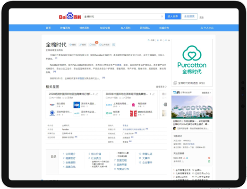Screen dimensions: 247x189
Task: Open the DJI 深圳市大疆创 logo entry
Action: [77, 105]
